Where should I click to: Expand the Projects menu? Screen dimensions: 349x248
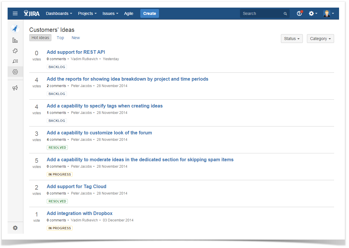click(87, 13)
